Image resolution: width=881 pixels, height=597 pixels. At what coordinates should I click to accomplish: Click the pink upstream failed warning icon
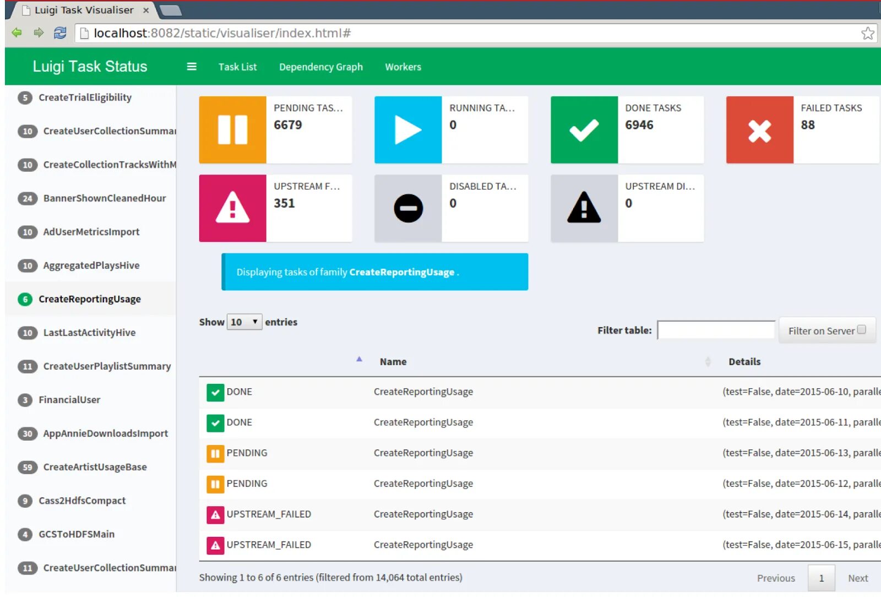point(232,208)
